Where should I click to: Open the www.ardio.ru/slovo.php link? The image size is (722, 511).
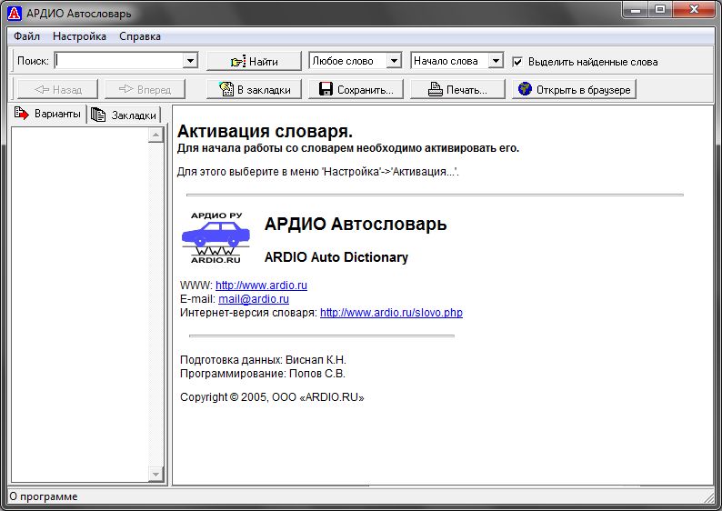391,313
